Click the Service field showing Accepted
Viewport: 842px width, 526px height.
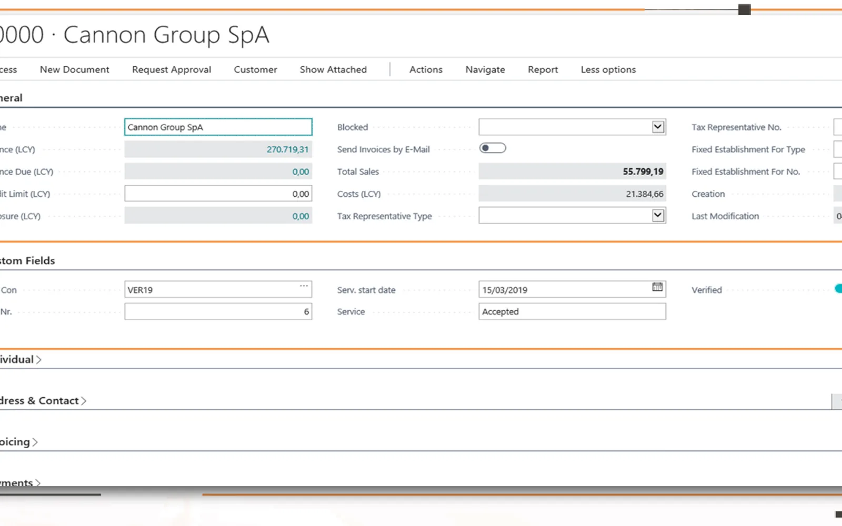(x=572, y=311)
